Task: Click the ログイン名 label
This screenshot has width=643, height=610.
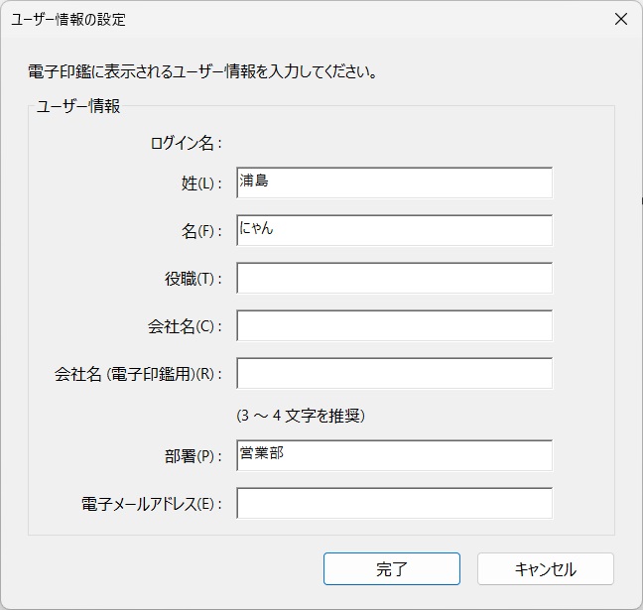Action: pos(186,143)
